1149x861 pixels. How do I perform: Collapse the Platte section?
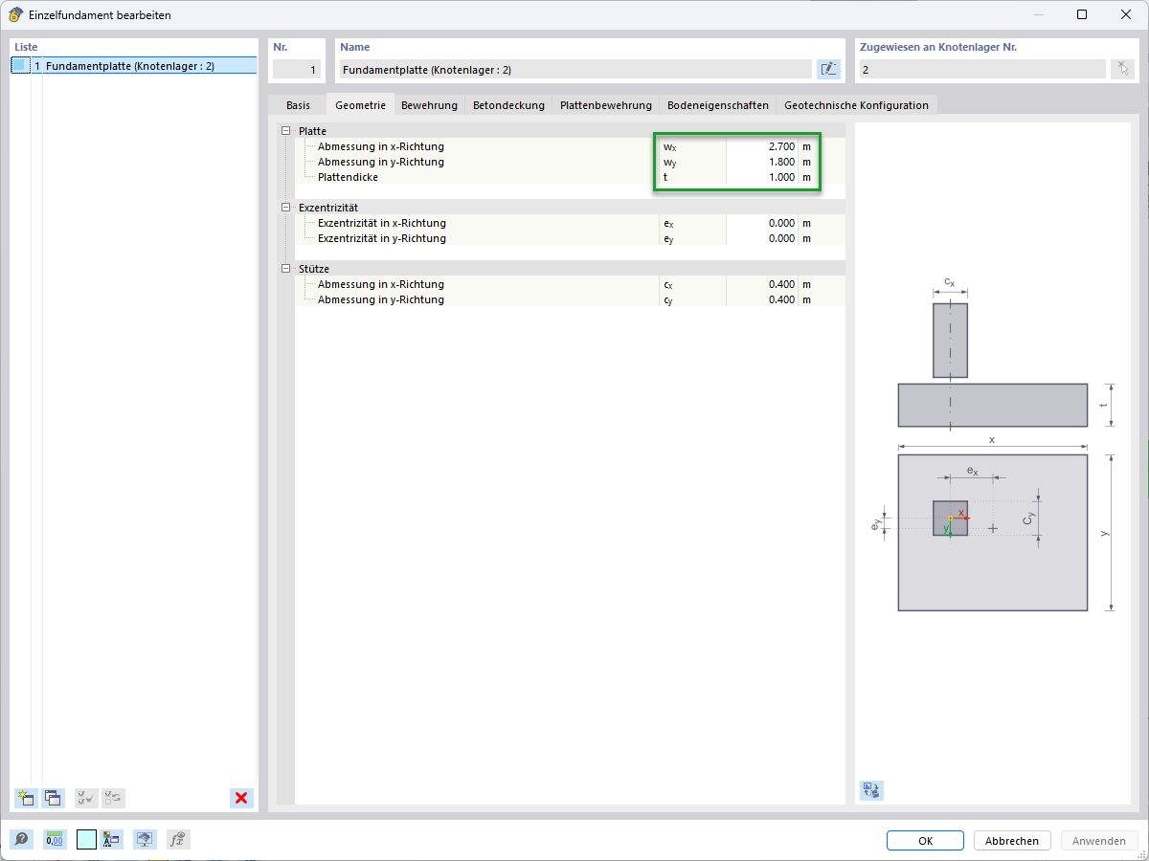pos(285,130)
